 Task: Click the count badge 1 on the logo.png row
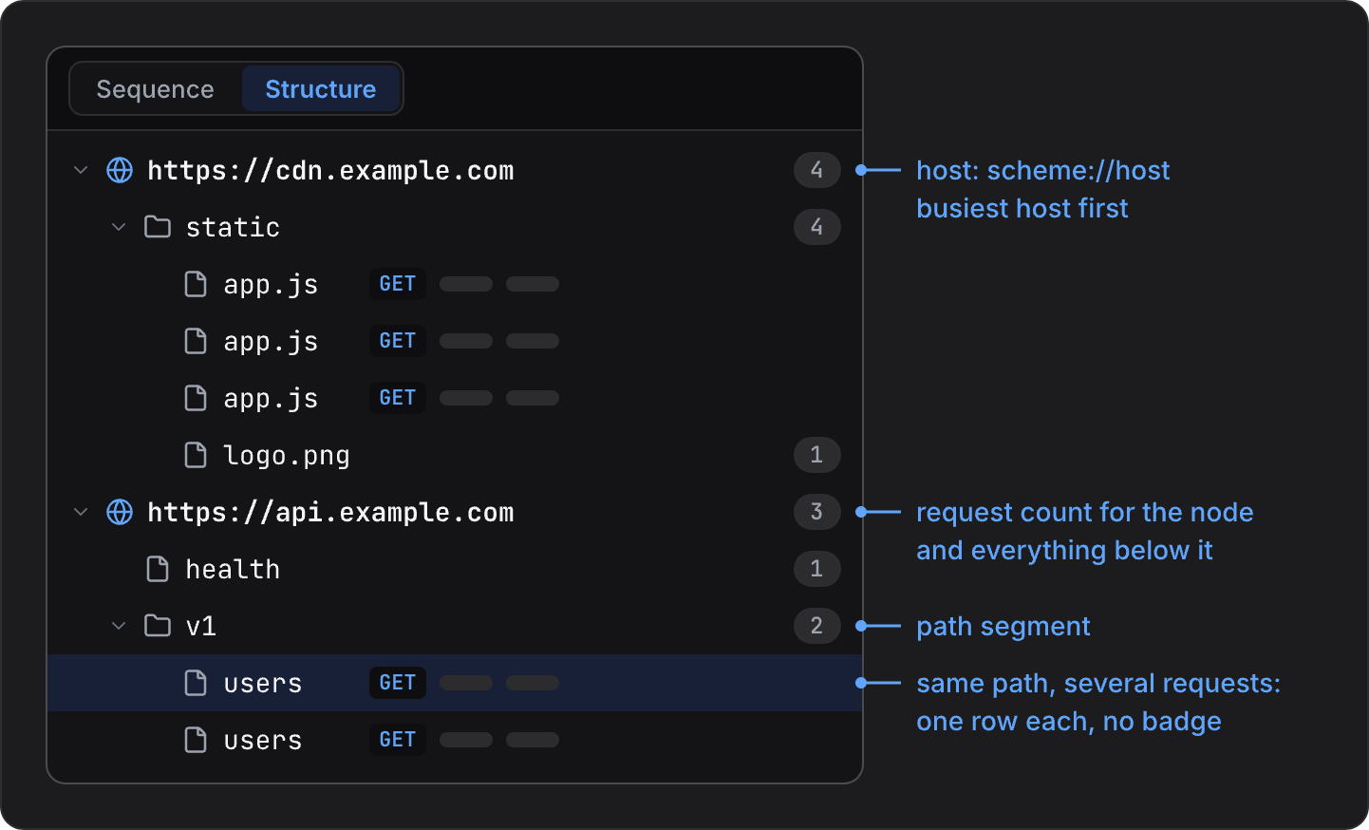tap(816, 455)
